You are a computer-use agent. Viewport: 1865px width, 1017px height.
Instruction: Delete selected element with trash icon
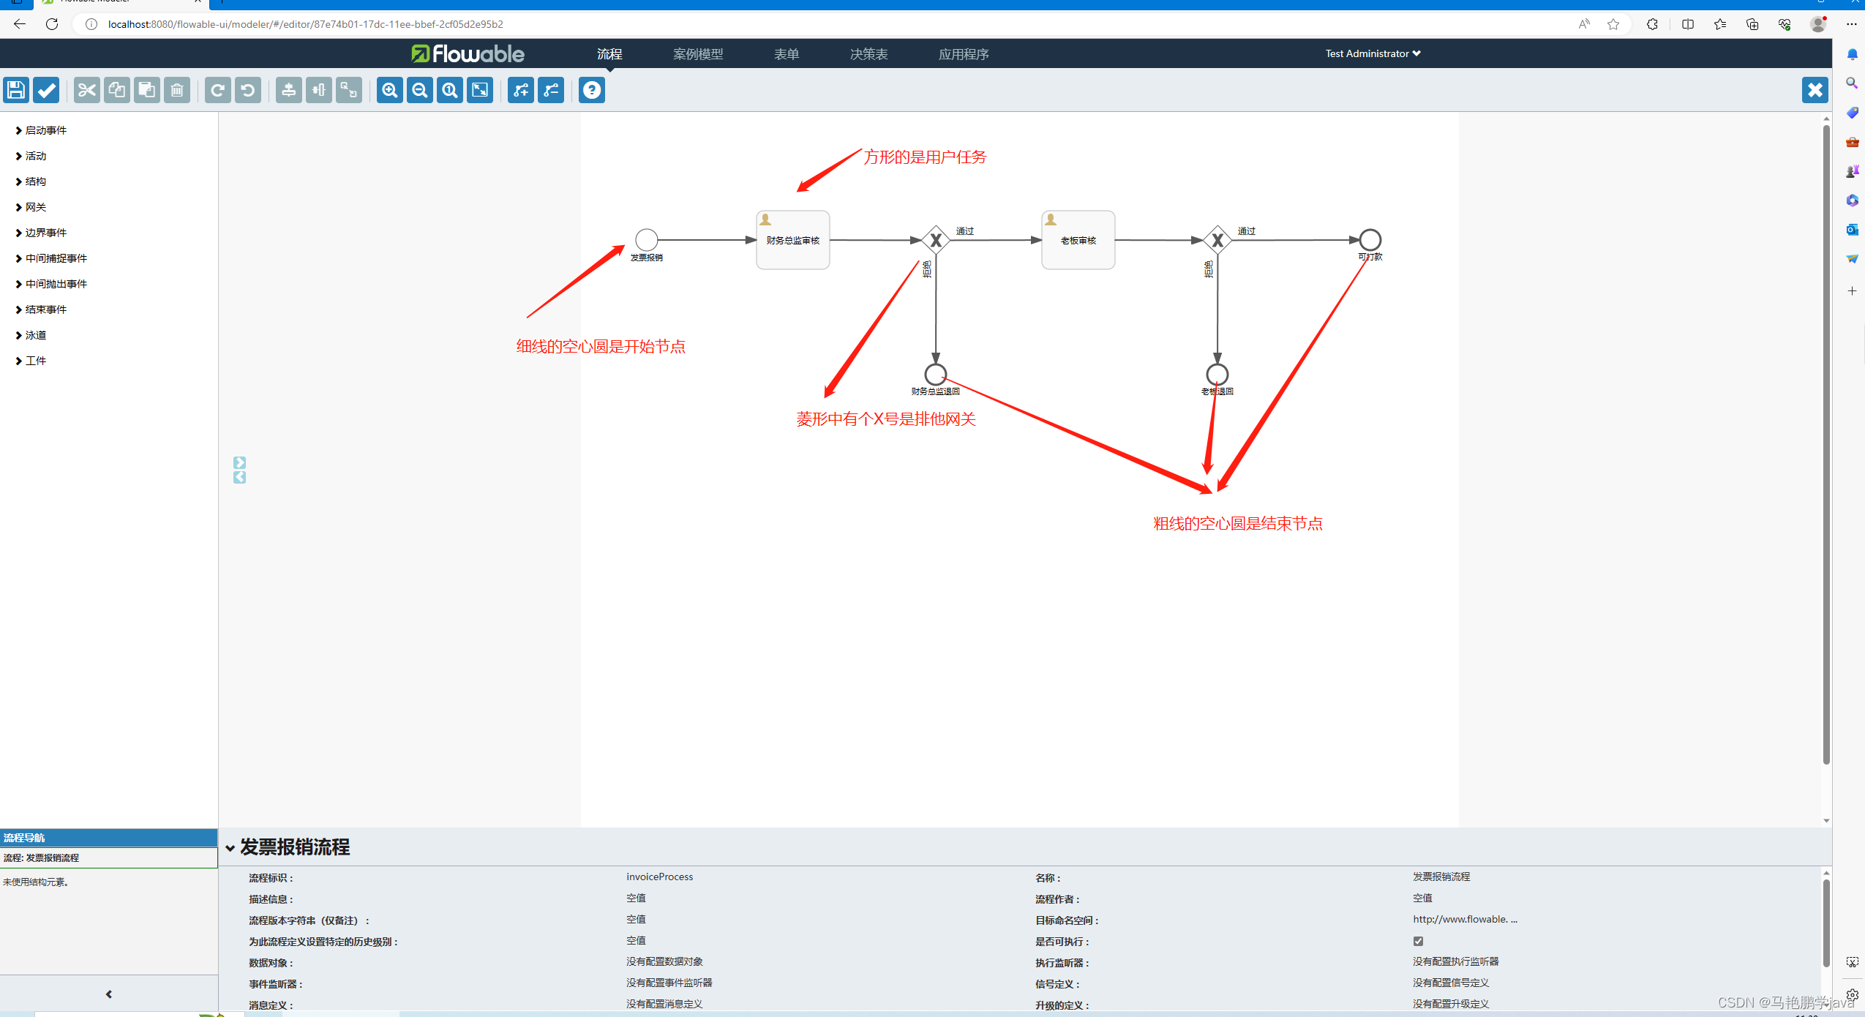pos(177,90)
